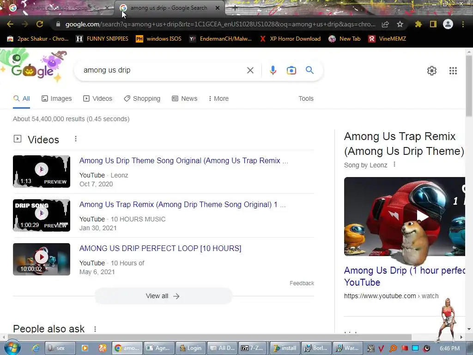Open search Tools options

click(x=306, y=98)
